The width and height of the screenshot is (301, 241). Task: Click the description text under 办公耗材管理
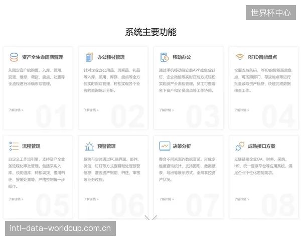(x=112, y=80)
